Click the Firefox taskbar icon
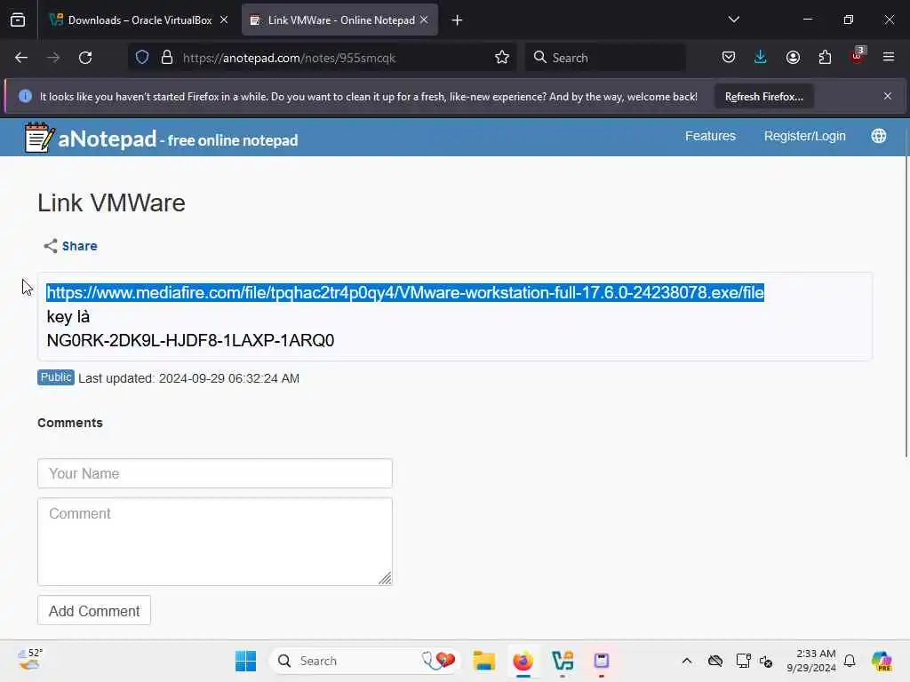This screenshot has width=910, height=682. tap(523, 661)
